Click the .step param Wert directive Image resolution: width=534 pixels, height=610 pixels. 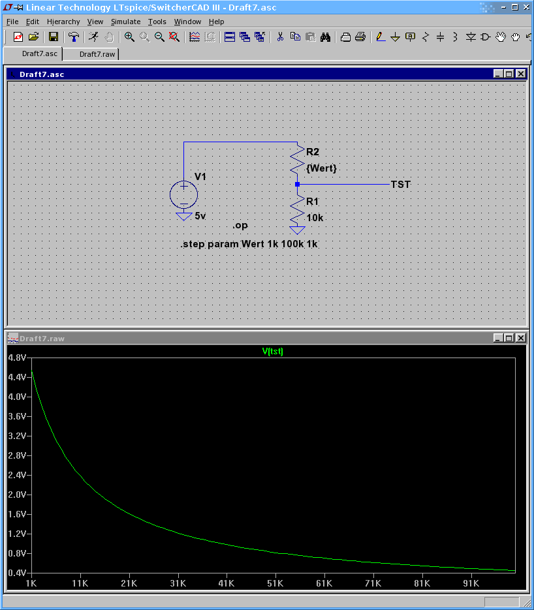[249, 244]
